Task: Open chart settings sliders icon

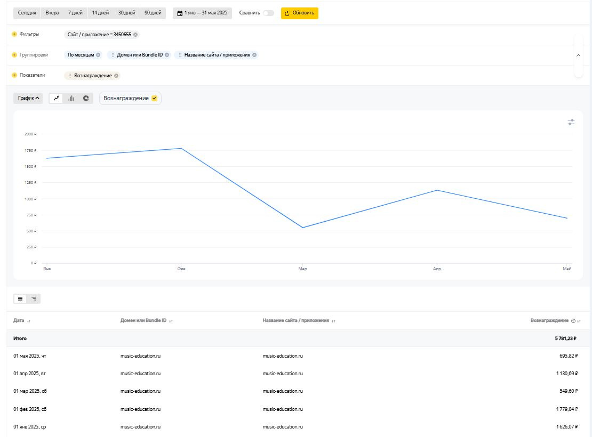Action: coord(571,123)
